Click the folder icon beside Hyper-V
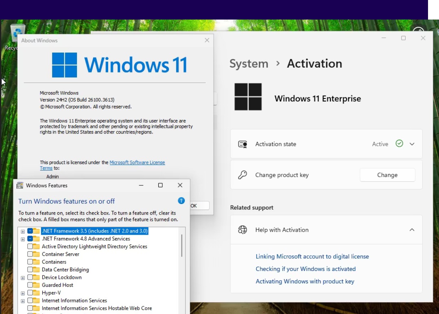Viewport: 439px width, 314px height. [x=36, y=293]
